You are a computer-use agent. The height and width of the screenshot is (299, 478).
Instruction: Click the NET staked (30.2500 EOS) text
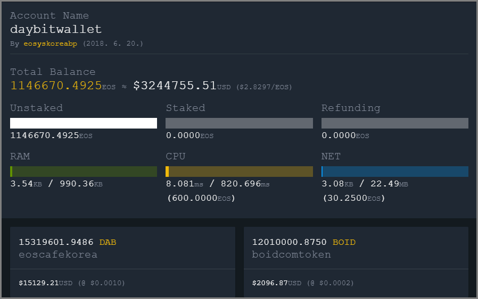point(354,198)
